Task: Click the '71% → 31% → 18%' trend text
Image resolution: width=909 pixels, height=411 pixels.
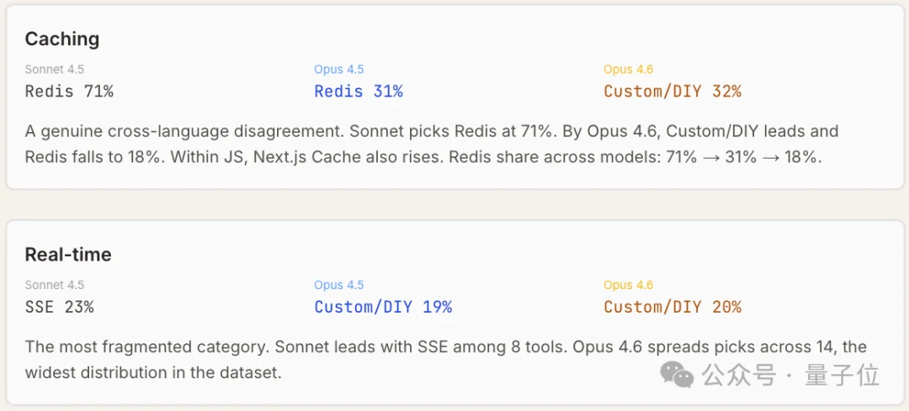Action: click(x=756, y=157)
